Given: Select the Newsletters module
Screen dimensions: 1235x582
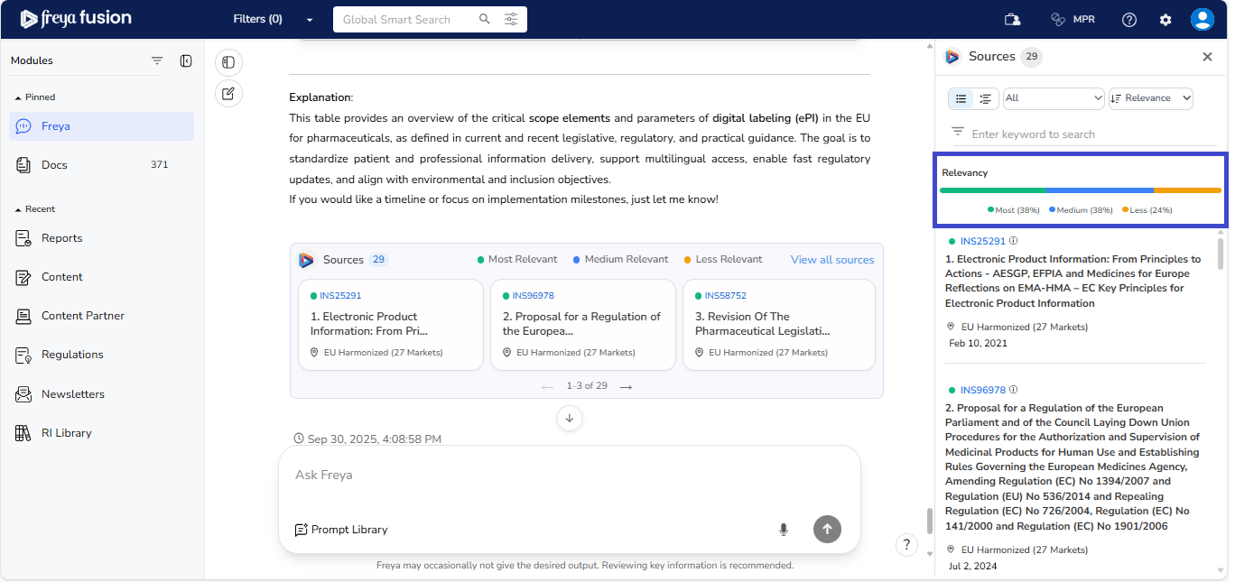Looking at the screenshot, I should 72,394.
